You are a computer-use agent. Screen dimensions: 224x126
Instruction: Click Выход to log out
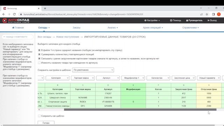(x=212, y=20)
